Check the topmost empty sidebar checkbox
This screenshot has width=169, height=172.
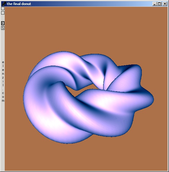[x=3, y=8]
